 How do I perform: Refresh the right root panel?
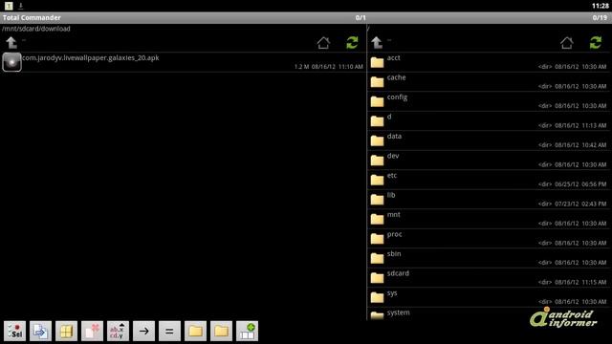[596, 42]
